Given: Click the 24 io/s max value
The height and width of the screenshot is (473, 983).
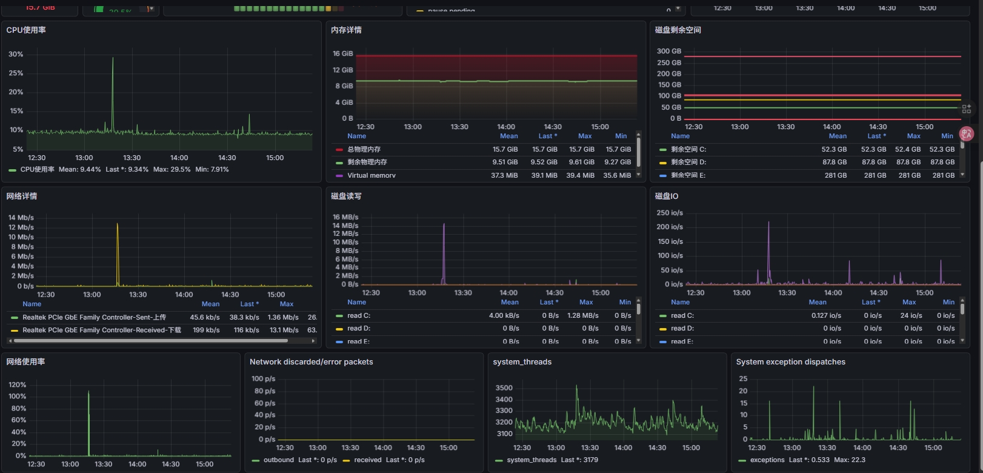Looking at the screenshot, I should click(x=911, y=315).
